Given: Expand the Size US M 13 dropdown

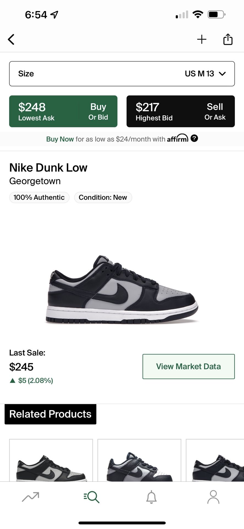Looking at the screenshot, I should (122, 74).
